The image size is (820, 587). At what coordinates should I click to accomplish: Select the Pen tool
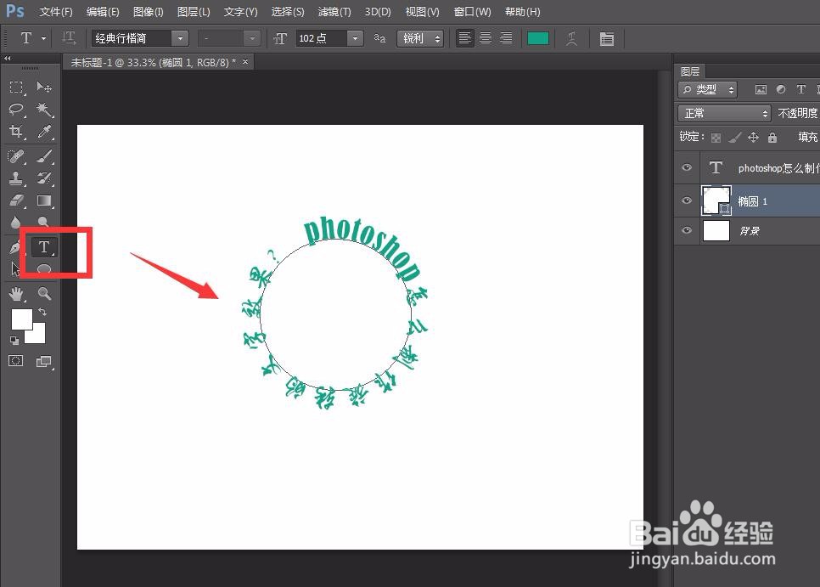tap(14, 246)
